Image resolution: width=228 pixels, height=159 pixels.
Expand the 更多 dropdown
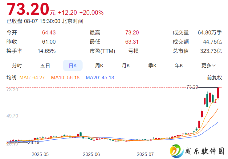click(208, 66)
